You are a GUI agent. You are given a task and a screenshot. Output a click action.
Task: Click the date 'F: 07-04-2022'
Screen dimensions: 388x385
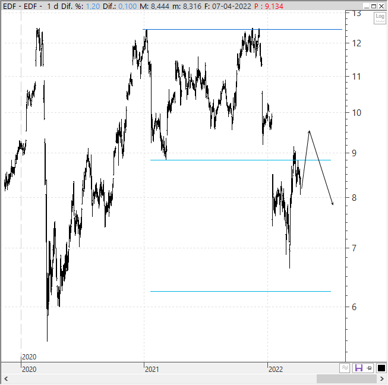click(228, 6)
